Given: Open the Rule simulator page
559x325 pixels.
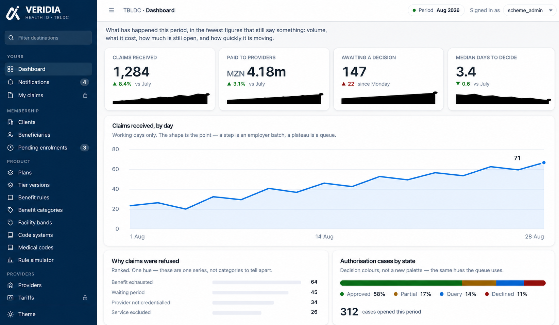Looking at the screenshot, I should [x=48, y=260].
